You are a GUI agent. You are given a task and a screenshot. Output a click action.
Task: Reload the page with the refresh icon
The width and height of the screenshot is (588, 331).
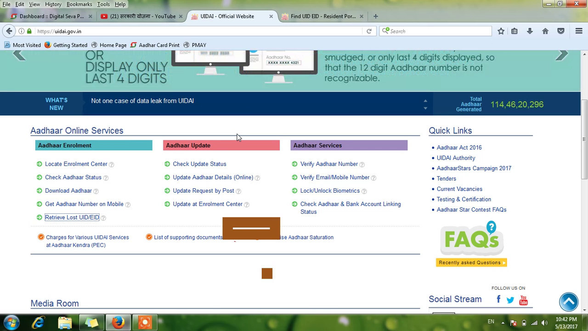[x=369, y=31]
